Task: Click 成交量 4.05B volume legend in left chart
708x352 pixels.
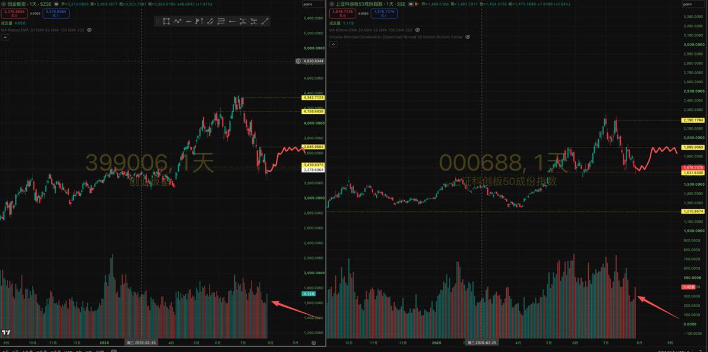Action: 12,23
